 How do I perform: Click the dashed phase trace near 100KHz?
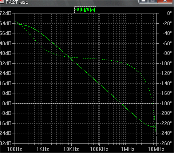tap(99, 59)
